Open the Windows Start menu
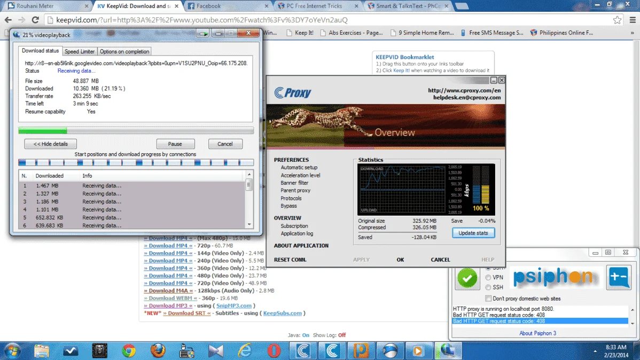The image size is (640, 360). point(12,350)
